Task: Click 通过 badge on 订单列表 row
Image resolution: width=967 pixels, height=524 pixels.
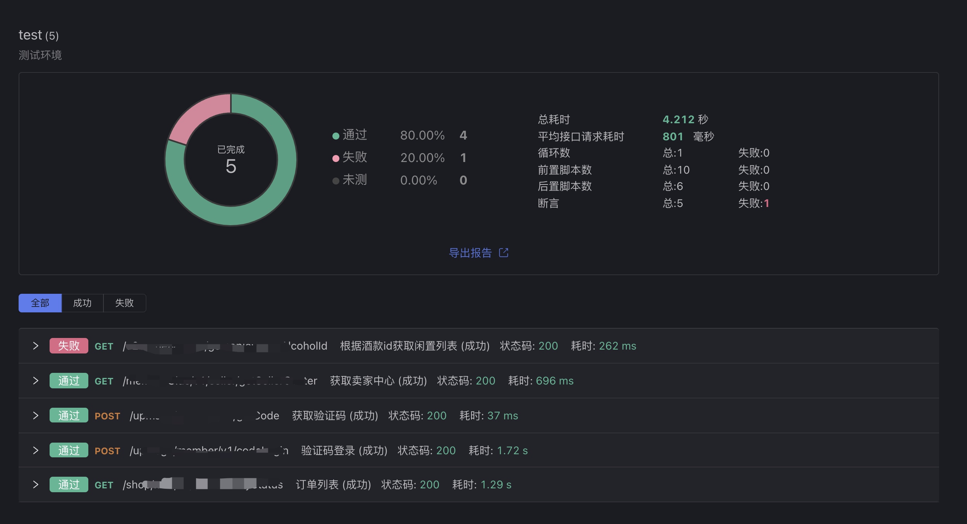Action: [x=69, y=484]
